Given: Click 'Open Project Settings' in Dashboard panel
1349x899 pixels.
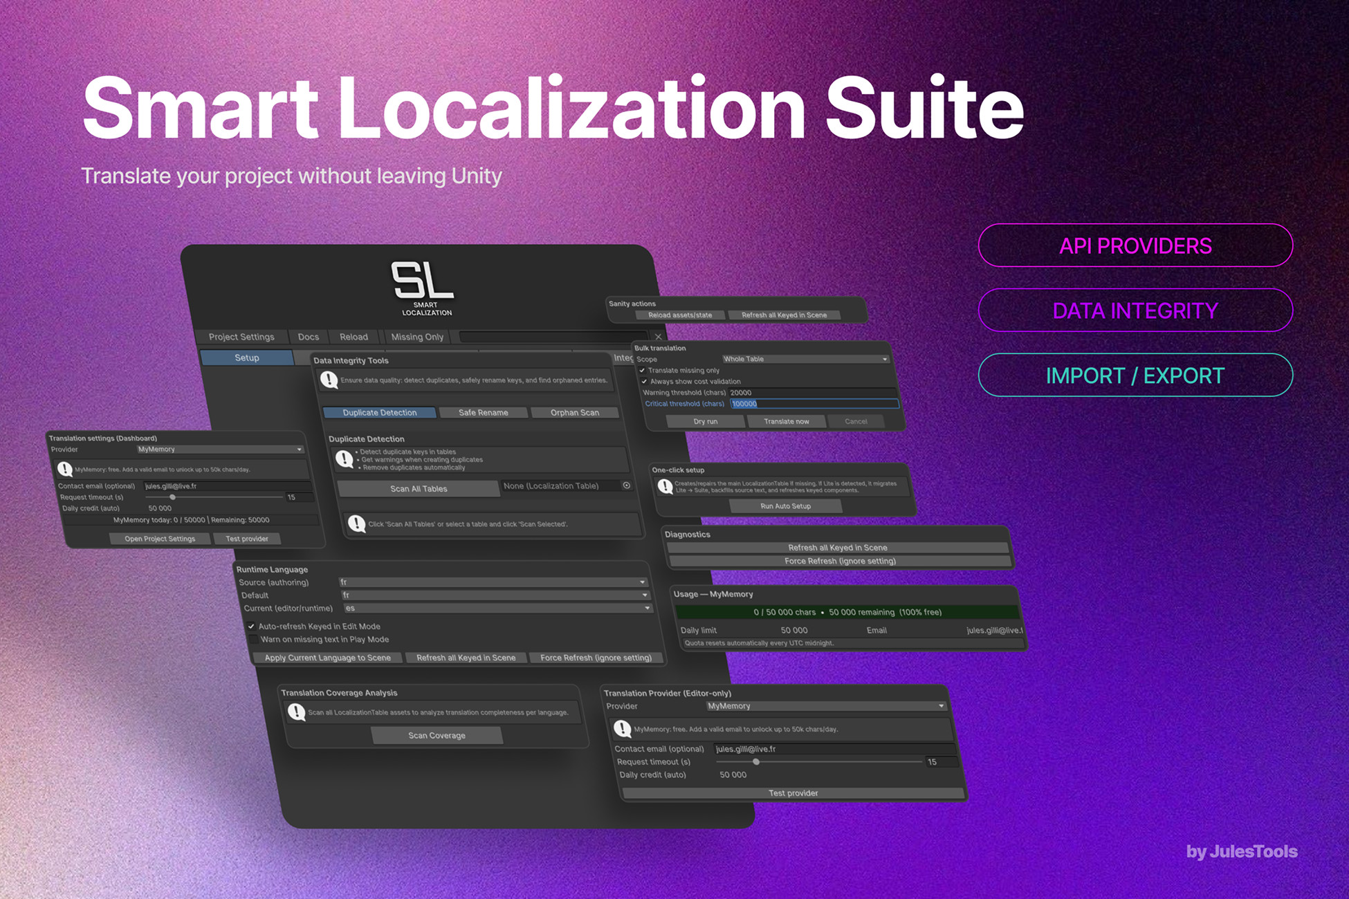Looking at the screenshot, I should (x=160, y=539).
